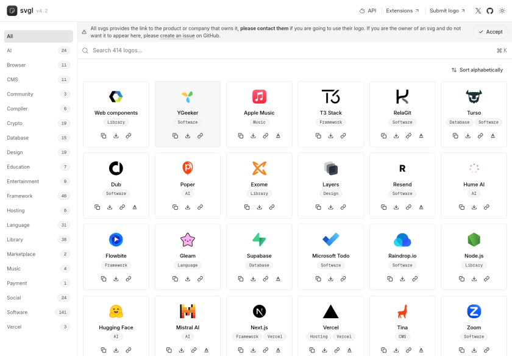Download the Flowbite SVG
The image size is (512, 356).
116,279
